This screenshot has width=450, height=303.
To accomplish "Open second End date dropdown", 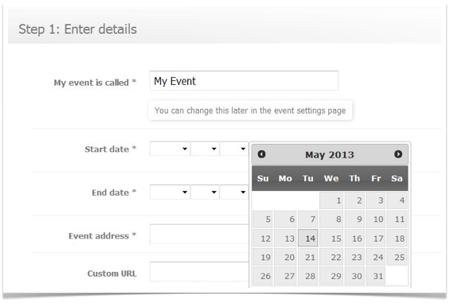I will pyautogui.click(x=205, y=192).
